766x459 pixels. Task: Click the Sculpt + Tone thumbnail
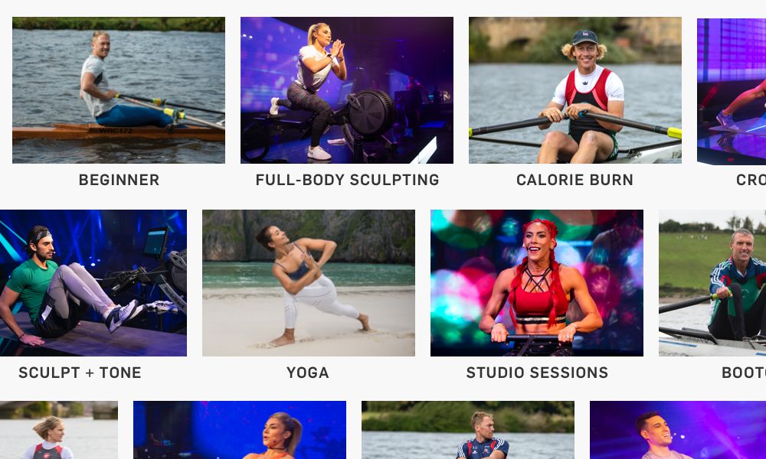click(93, 283)
